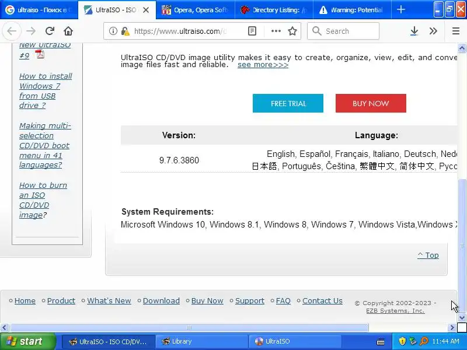This screenshot has width=467, height=350.
Task: Close the UltraISO - ISO tab
Action: 146,10
